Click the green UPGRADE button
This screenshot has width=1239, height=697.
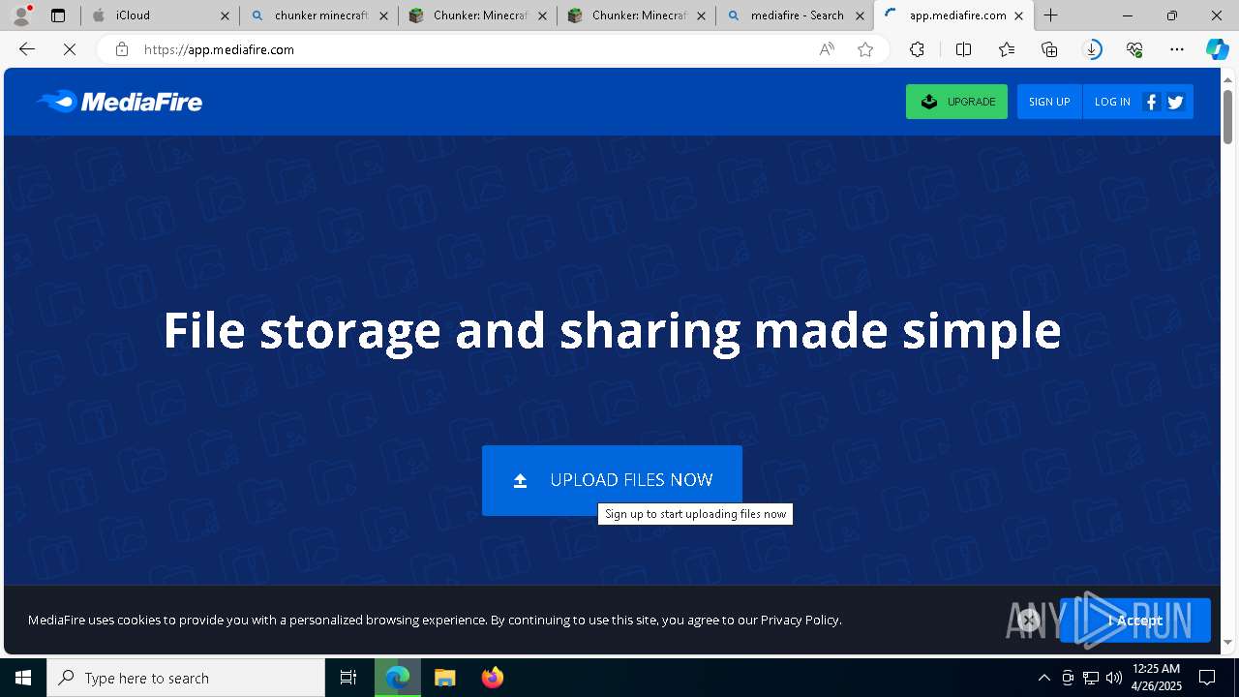[x=956, y=102]
